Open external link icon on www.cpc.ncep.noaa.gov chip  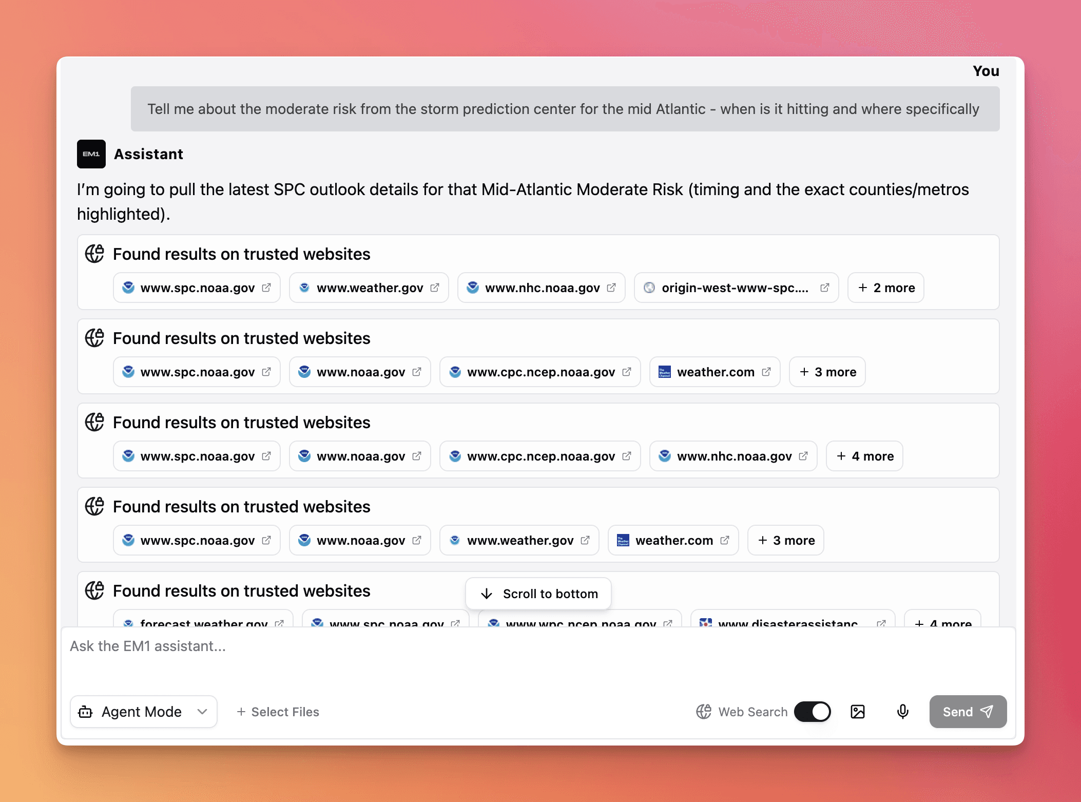(x=627, y=372)
